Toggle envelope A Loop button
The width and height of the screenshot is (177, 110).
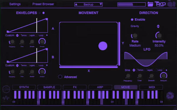41,35
